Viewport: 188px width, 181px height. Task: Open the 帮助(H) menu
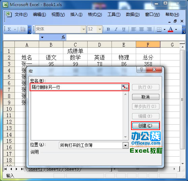[172, 15]
